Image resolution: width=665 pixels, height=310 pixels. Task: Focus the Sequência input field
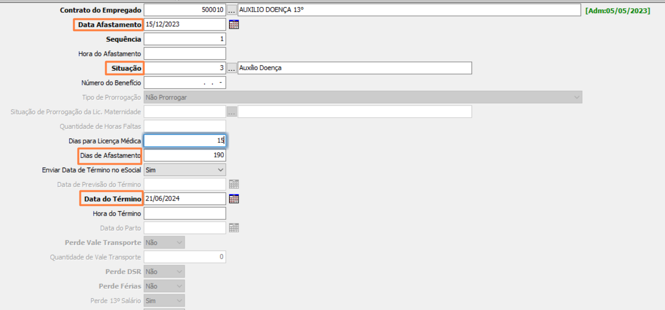coord(184,39)
